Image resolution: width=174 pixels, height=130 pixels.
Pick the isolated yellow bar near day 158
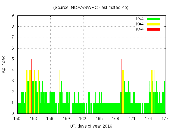(60, 92)
